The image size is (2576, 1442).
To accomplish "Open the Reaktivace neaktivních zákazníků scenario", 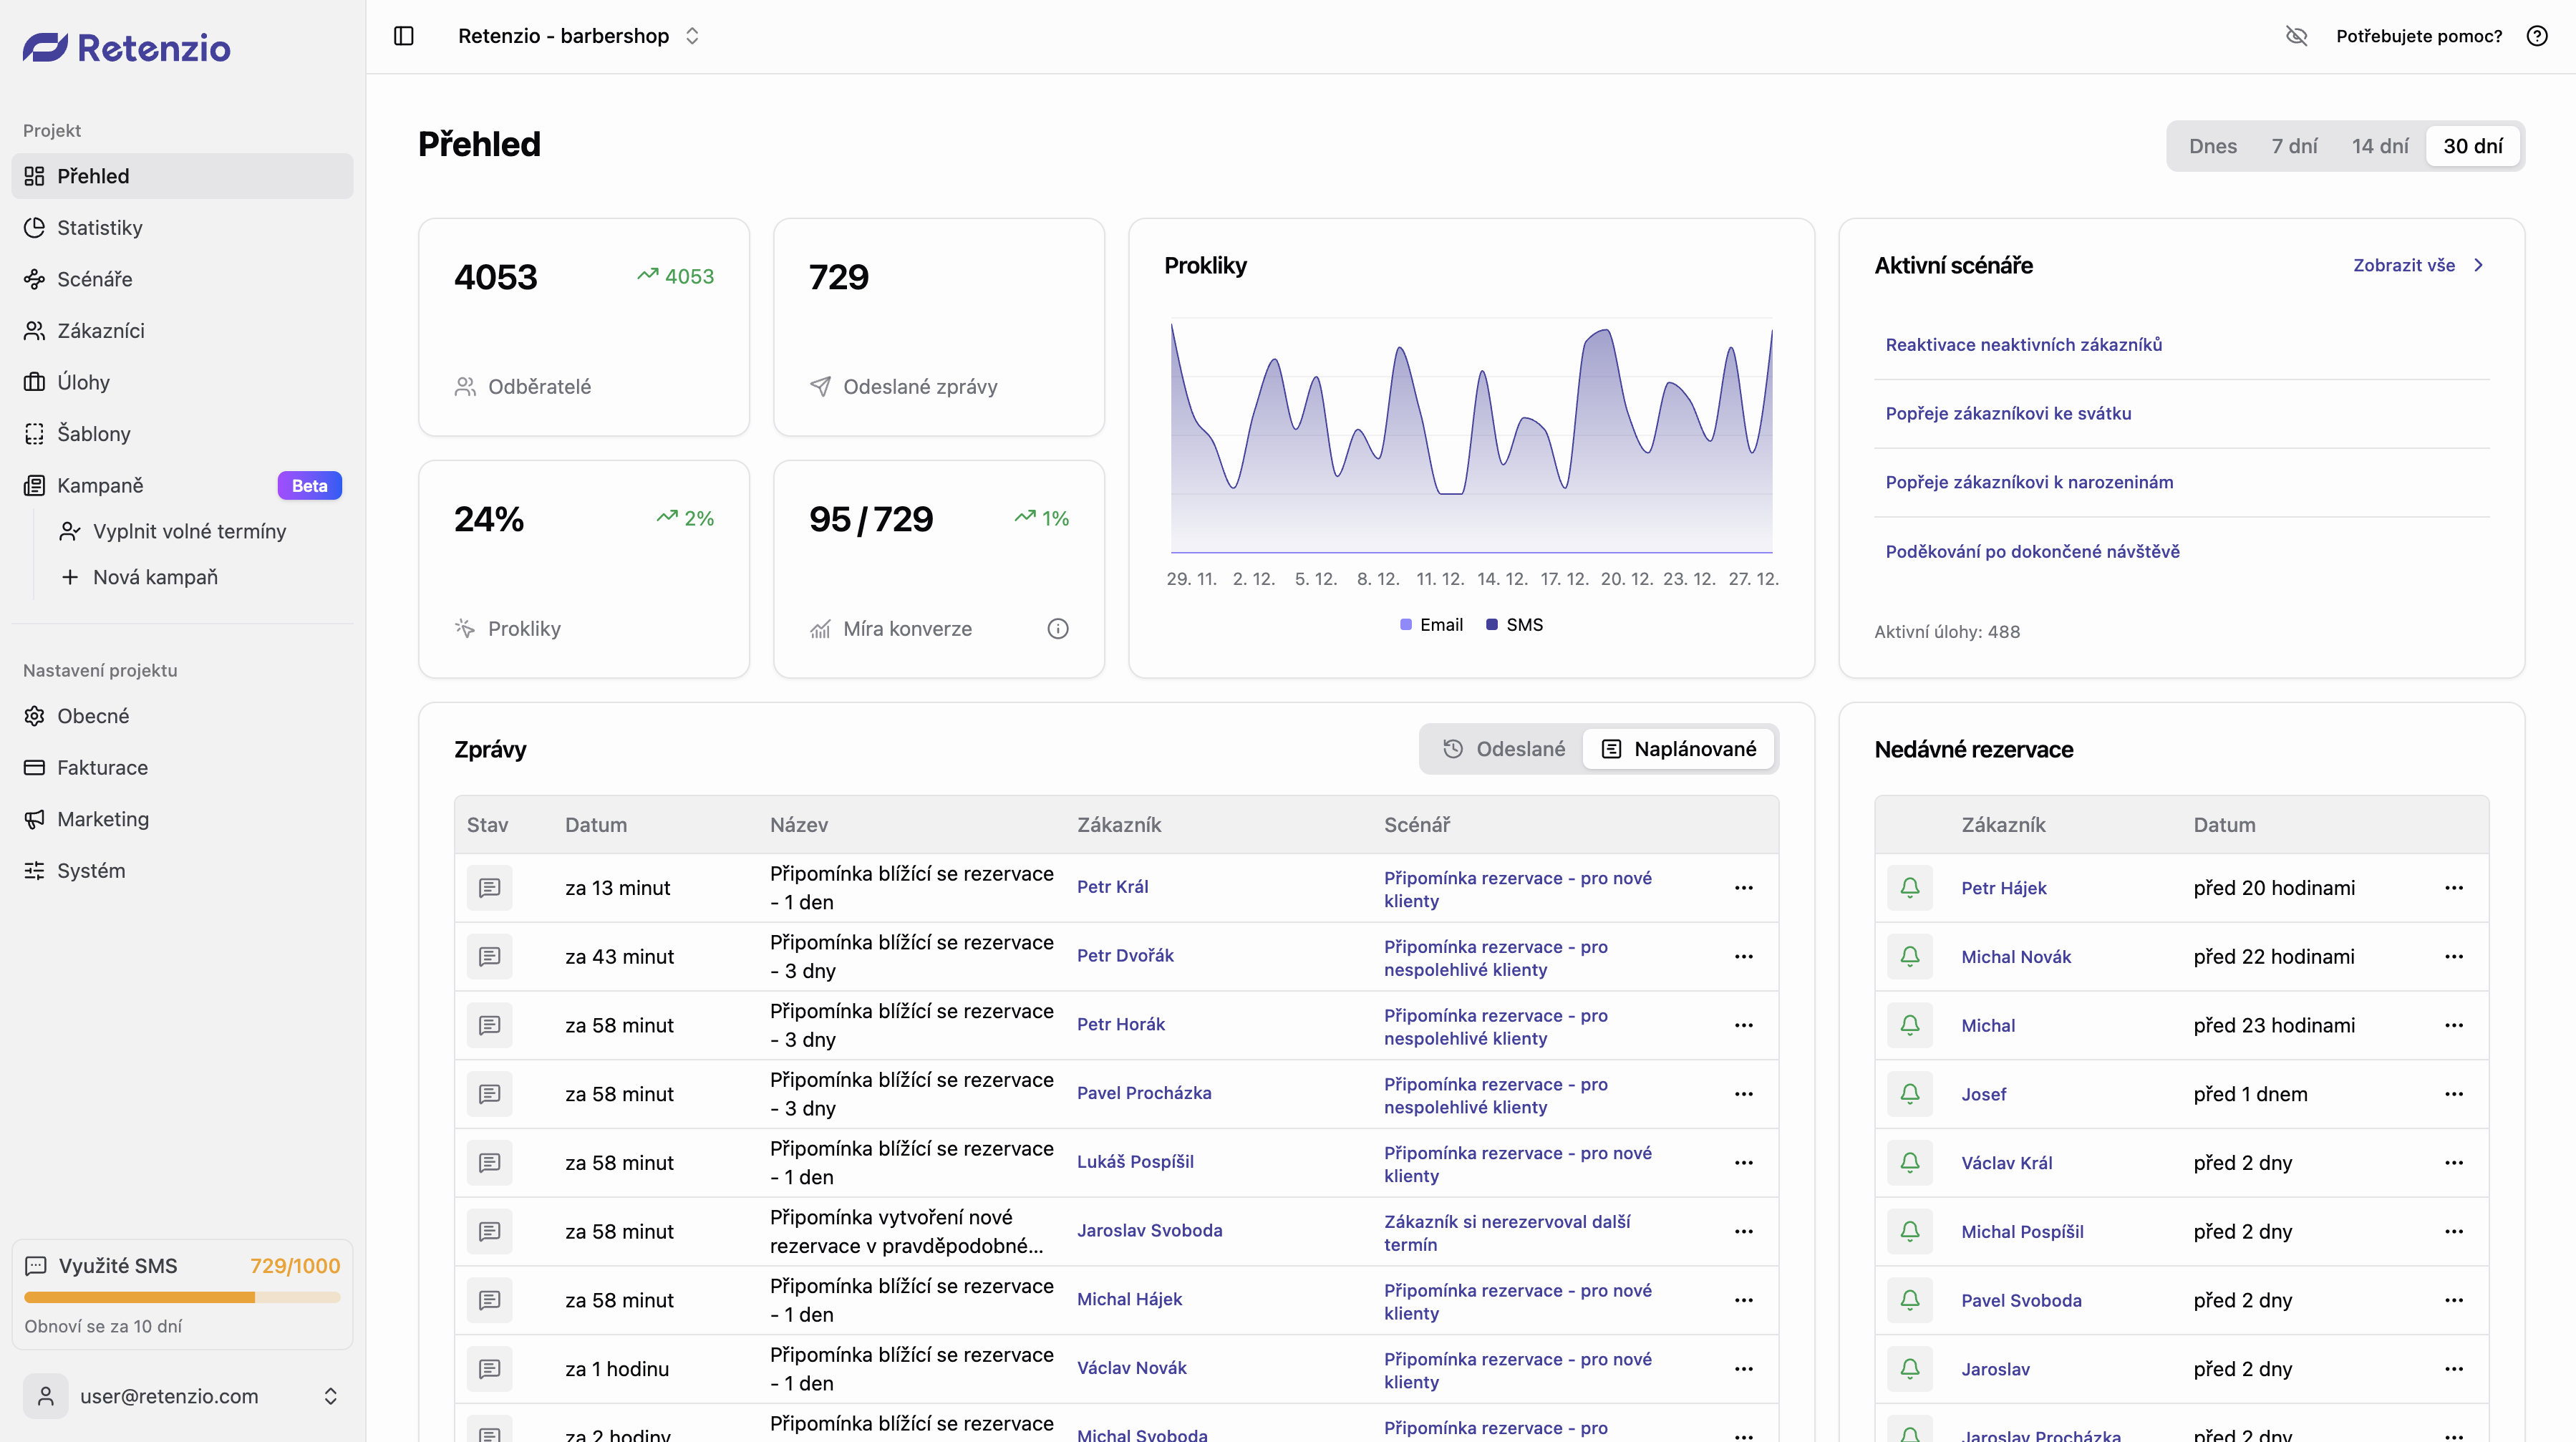I will pyautogui.click(x=2023, y=344).
